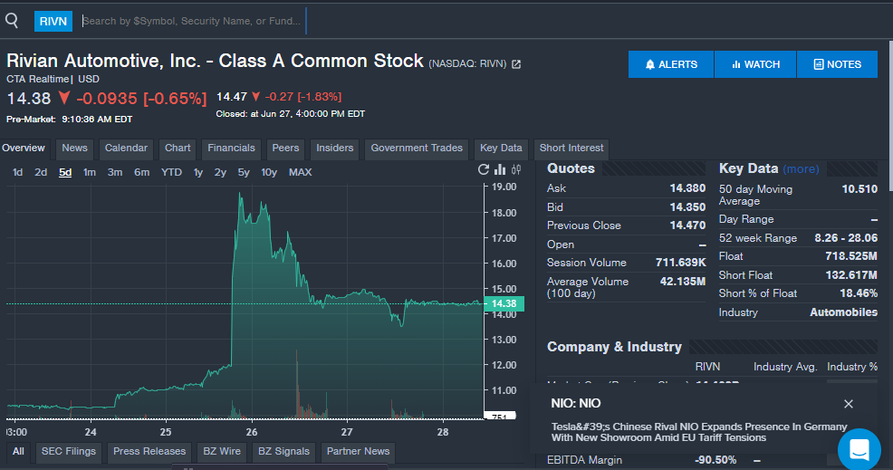Select the 1d chart range
The height and width of the screenshot is (470, 893).
pos(17,172)
